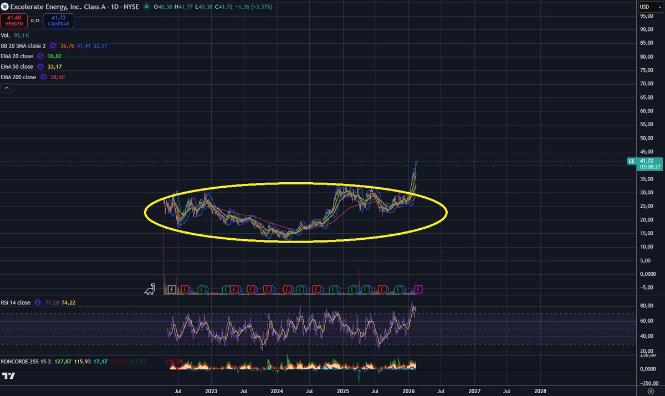Click the purple icon beside RSI 14 close
The width and height of the screenshot is (665, 396).
(x=37, y=303)
